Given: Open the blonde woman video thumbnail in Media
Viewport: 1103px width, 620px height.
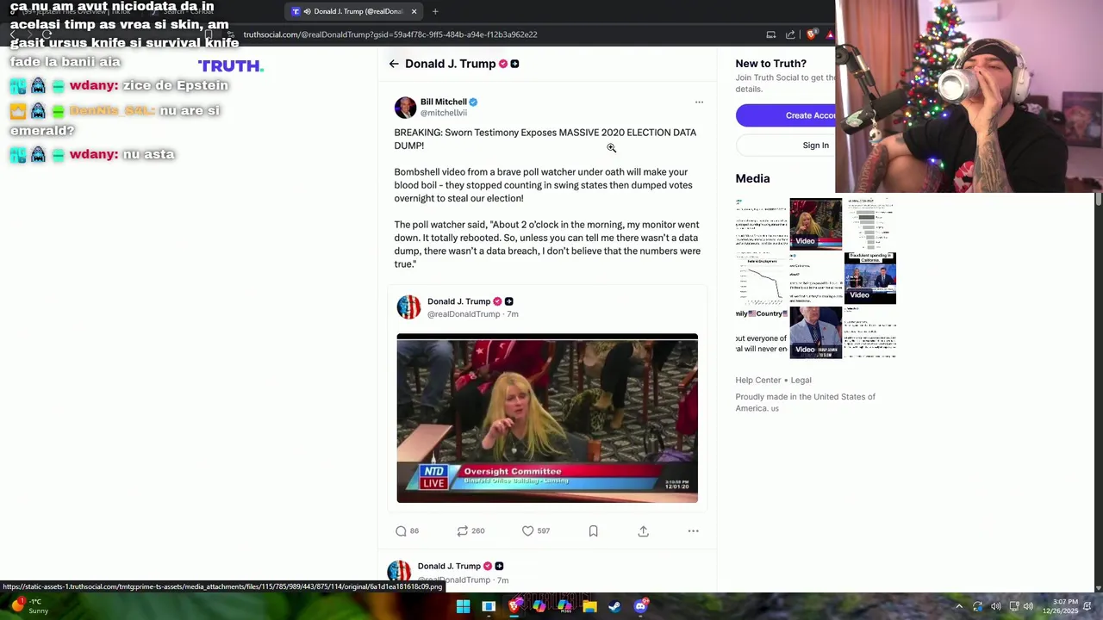Looking at the screenshot, I should (815, 224).
